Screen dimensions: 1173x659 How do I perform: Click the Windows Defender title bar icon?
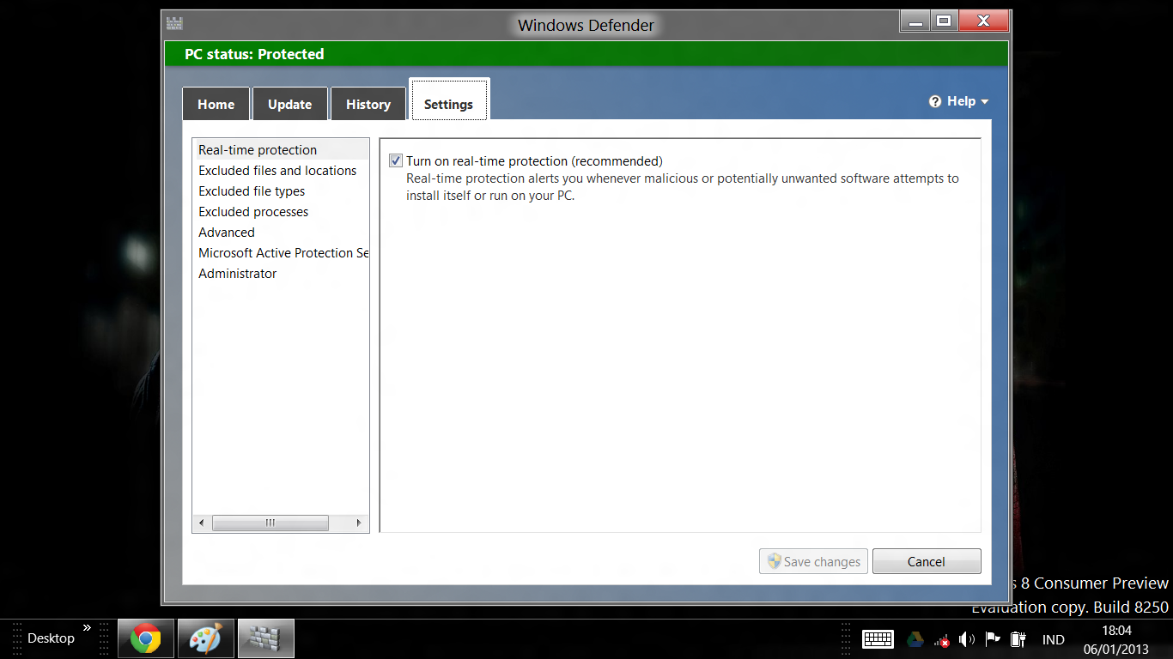tap(174, 23)
